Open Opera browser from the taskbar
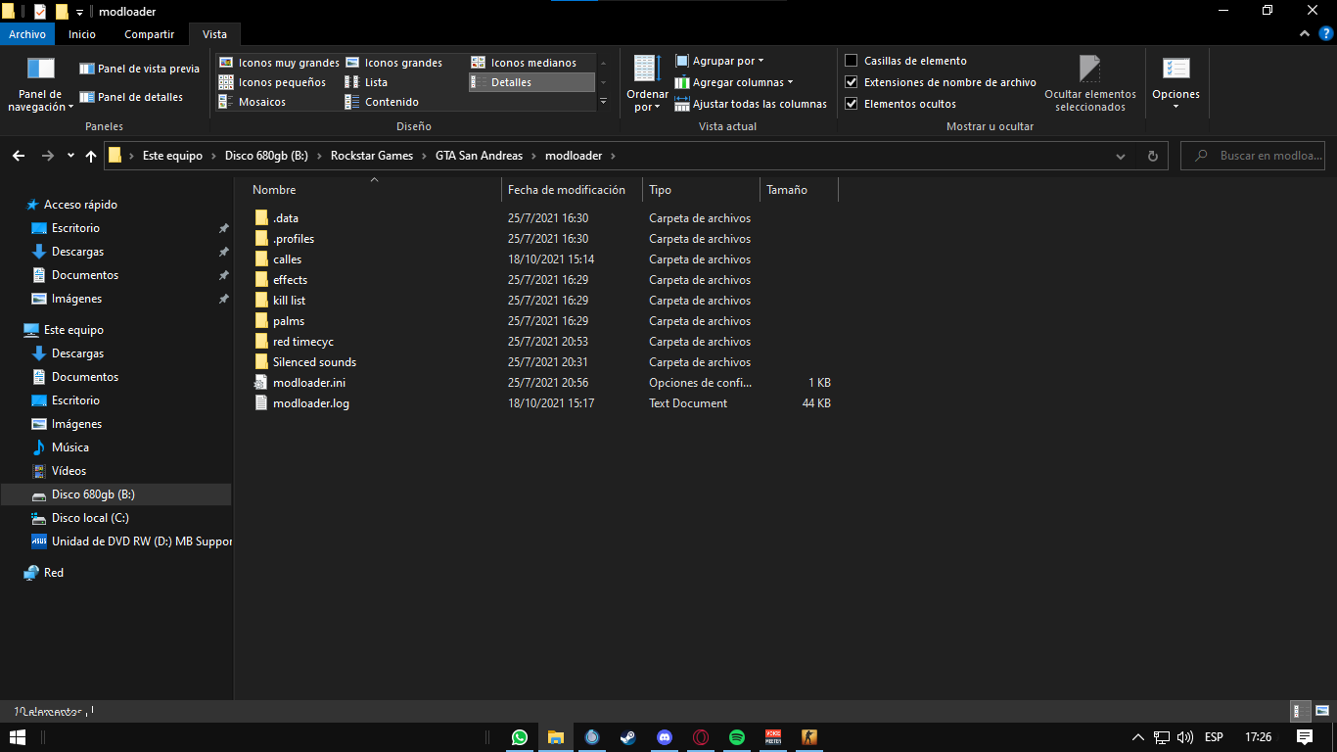This screenshot has width=1337, height=752. [701, 737]
